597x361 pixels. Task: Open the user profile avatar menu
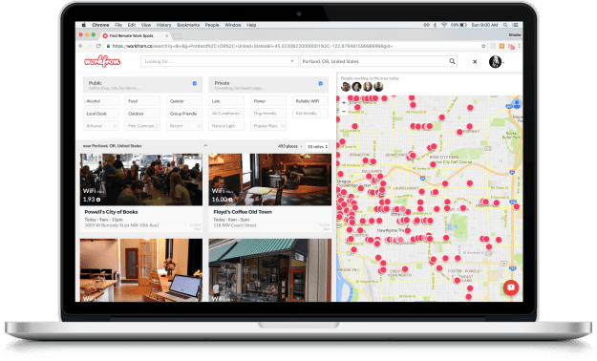point(496,62)
